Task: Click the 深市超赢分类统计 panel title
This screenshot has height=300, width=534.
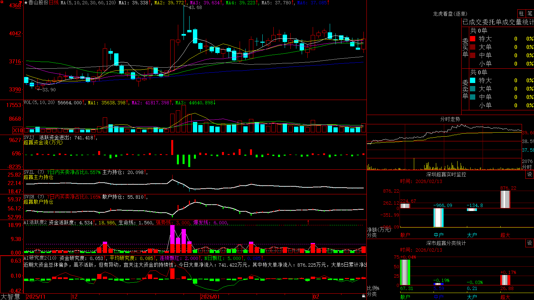Action: click(x=446, y=243)
